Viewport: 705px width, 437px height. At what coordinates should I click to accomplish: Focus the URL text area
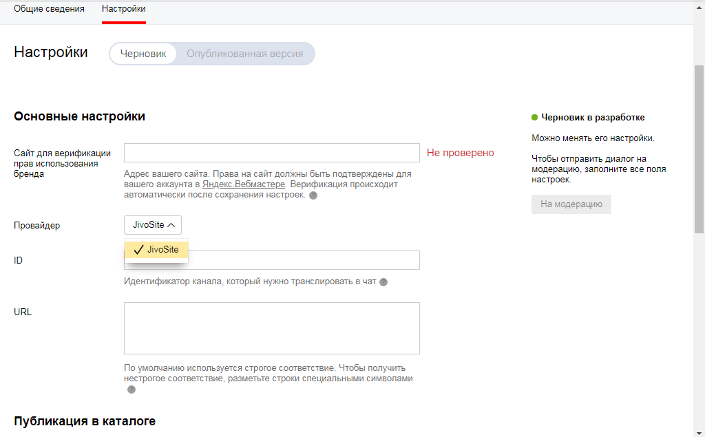pos(271,328)
